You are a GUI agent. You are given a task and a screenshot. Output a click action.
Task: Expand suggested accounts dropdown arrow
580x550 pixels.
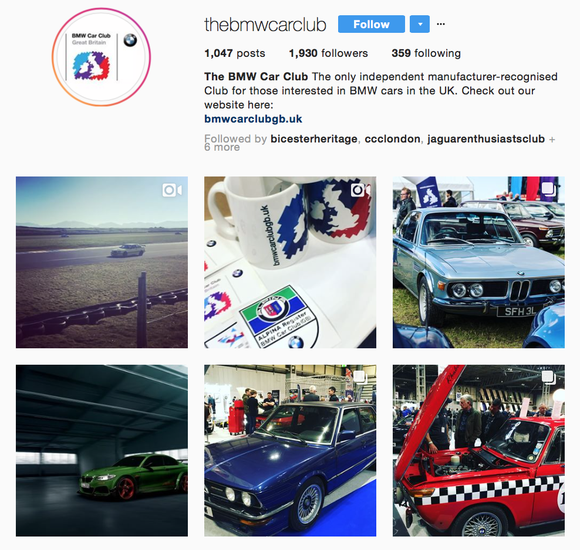click(x=420, y=24)
